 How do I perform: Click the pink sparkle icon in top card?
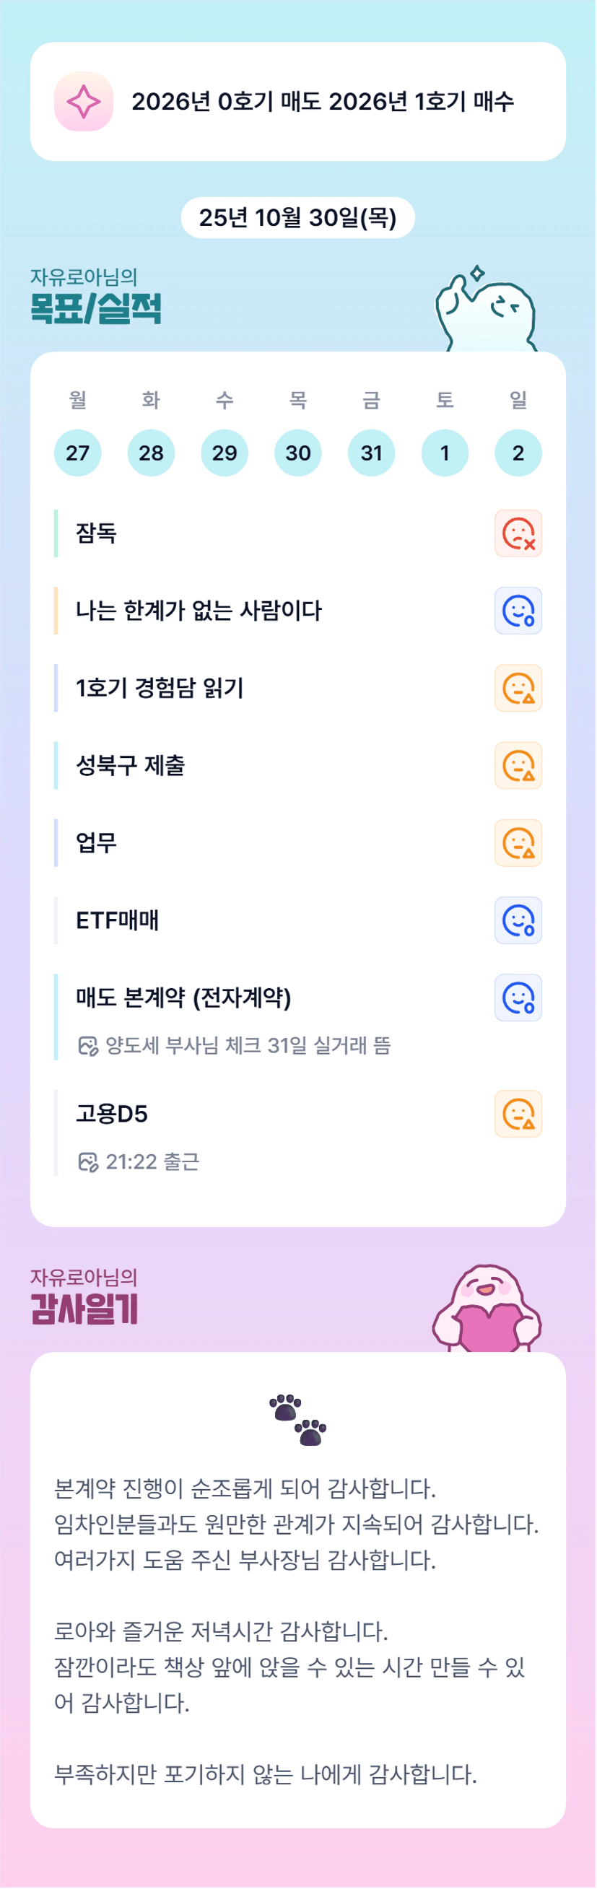click(x=84, y=102)
